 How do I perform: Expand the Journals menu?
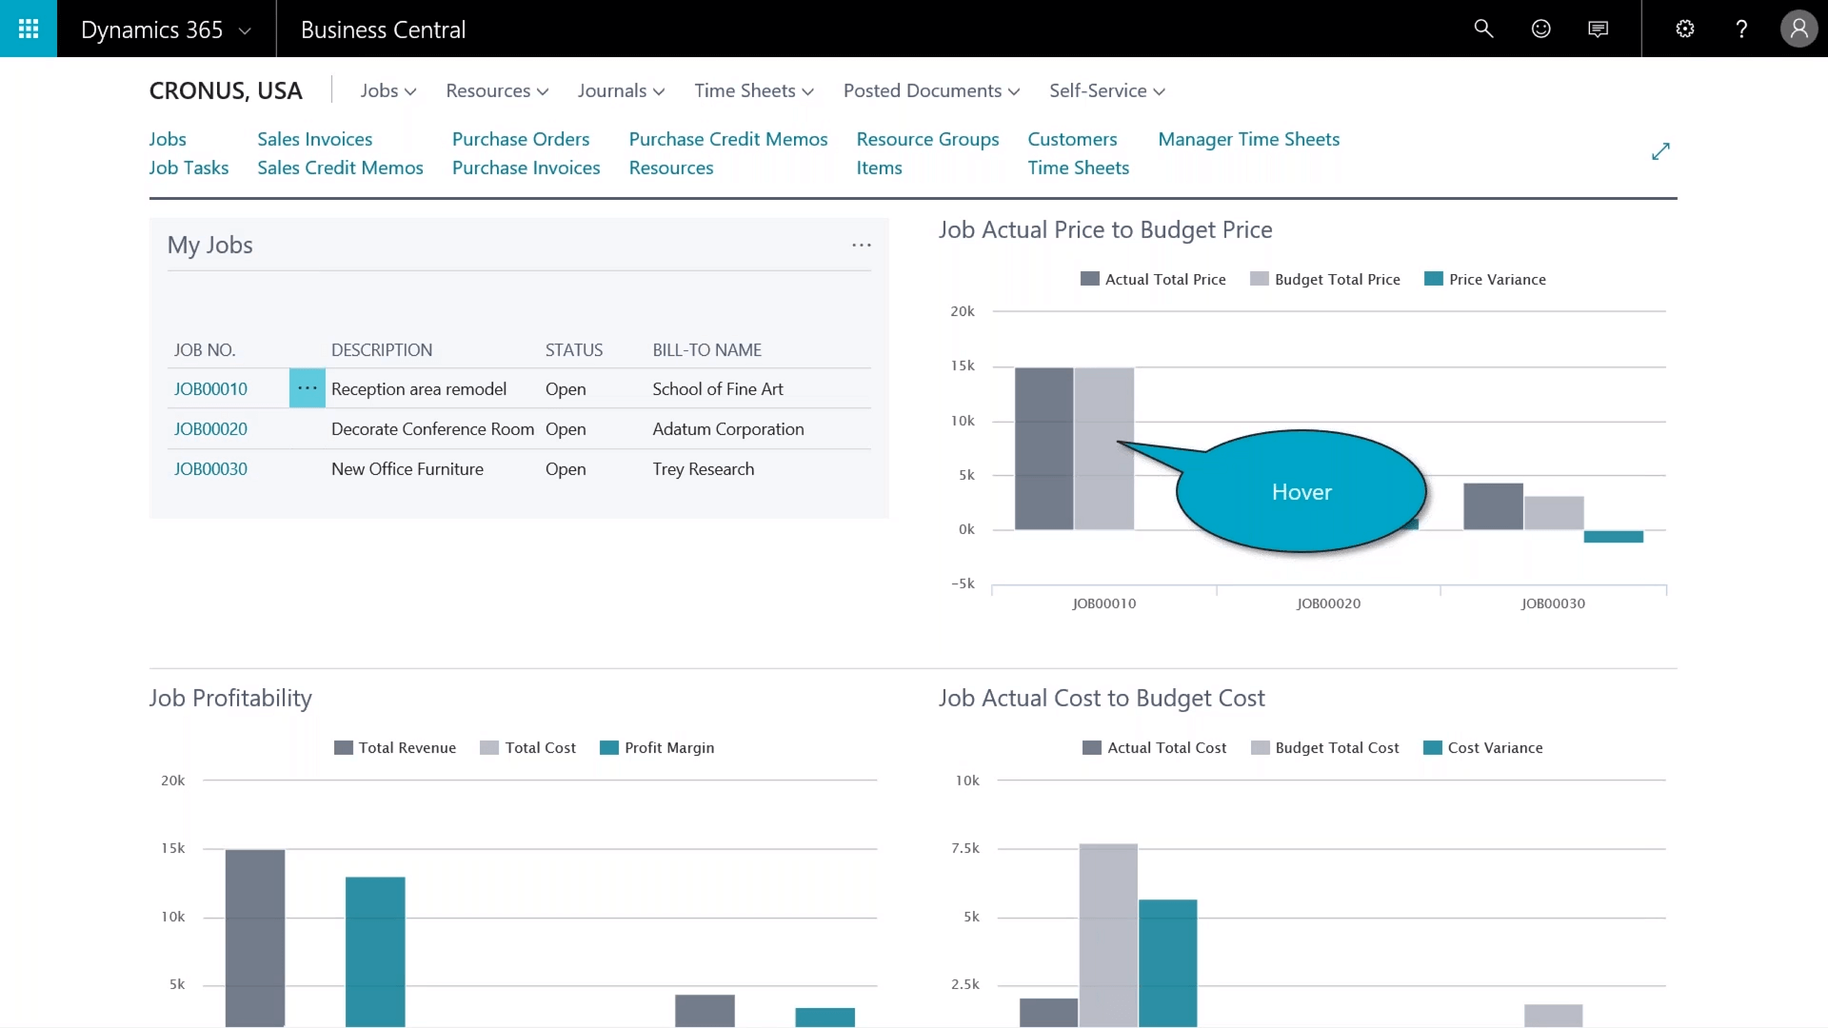pyautogui.click(x=621, y=90)
